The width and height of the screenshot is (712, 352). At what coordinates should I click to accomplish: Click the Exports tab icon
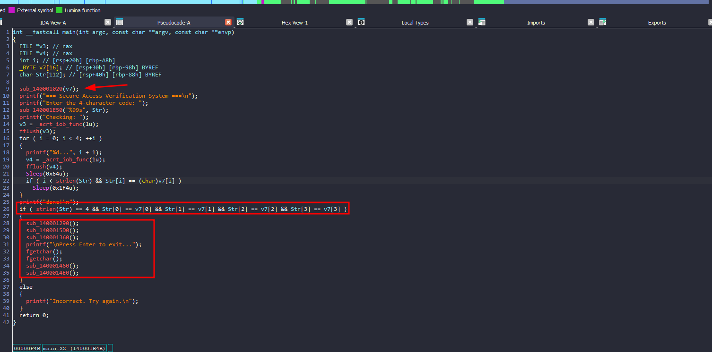tap(603, 22)
